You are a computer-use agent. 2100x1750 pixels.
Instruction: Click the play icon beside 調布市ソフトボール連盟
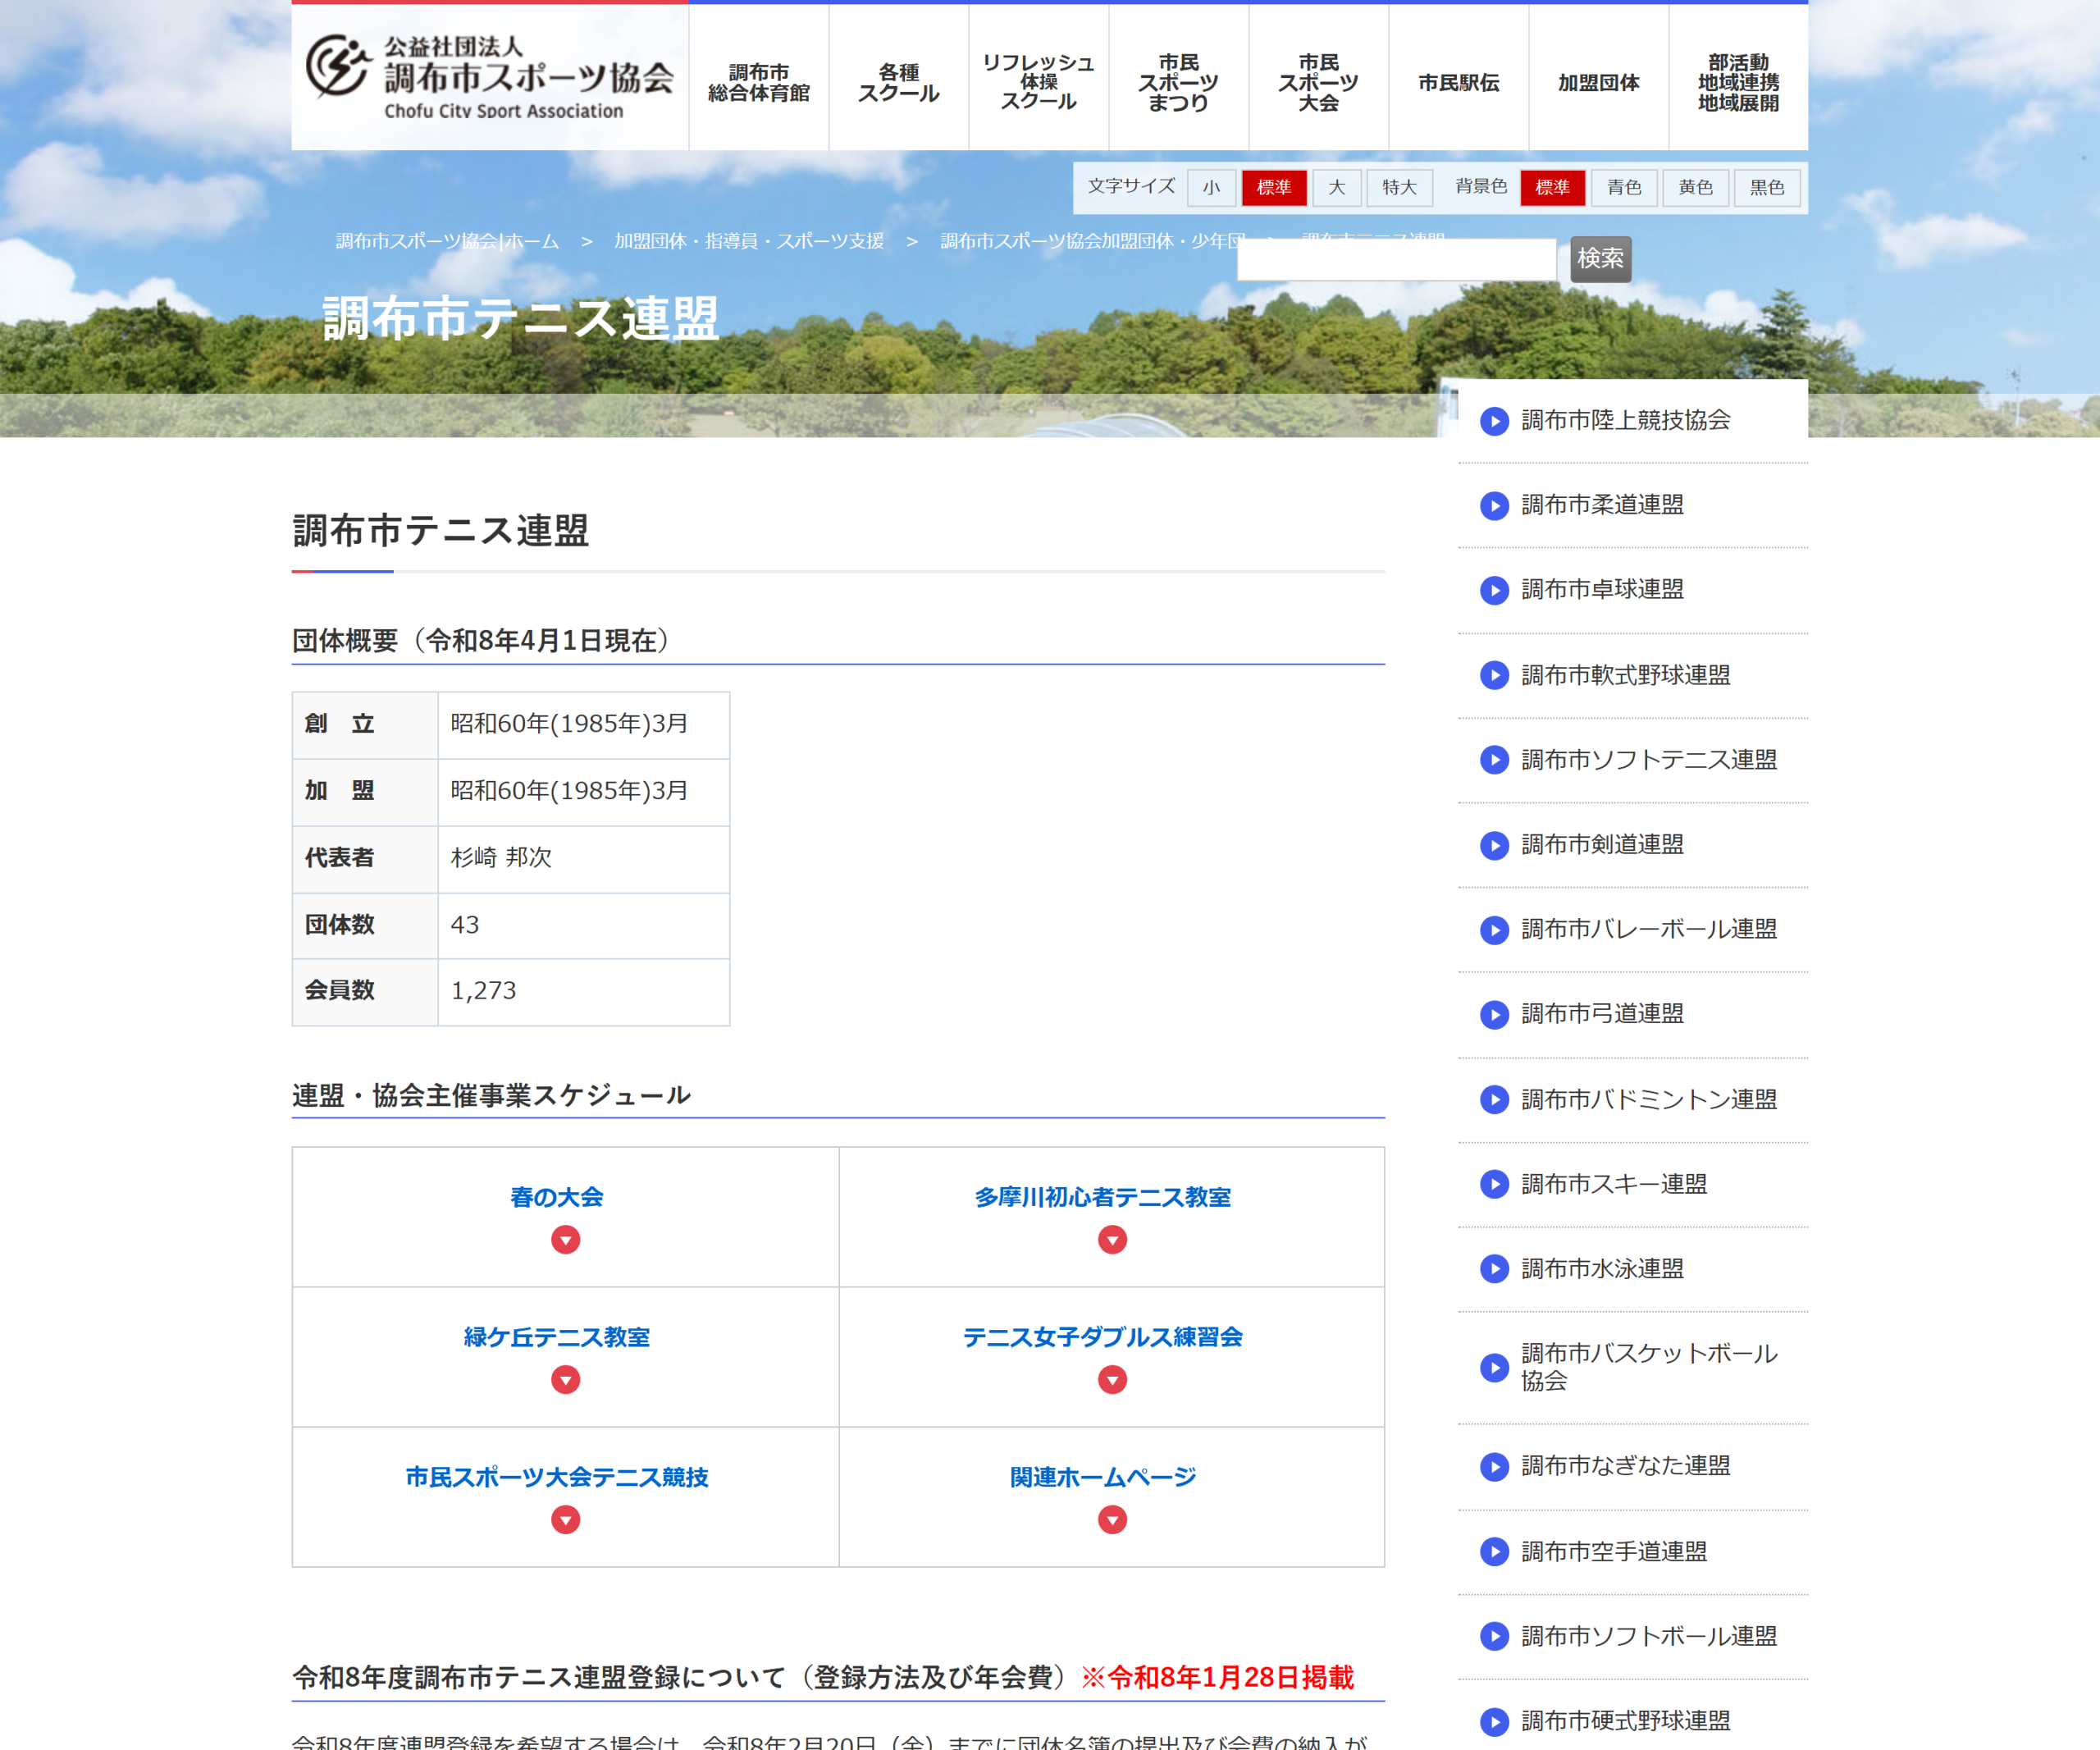pyautogui.click(x=1494, y=1637)
